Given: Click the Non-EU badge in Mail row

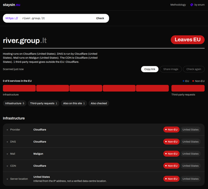Looking at the screenshot, I should tap(171, 154).
